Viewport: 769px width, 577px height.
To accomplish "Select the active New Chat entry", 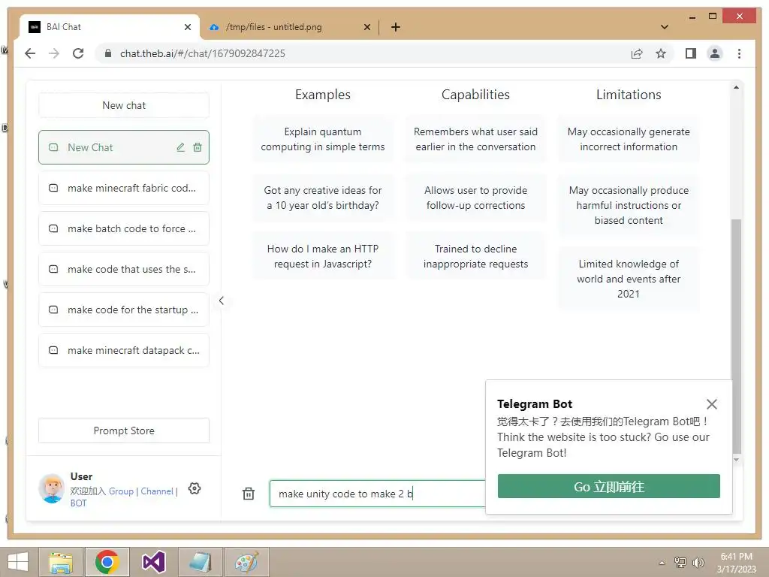I will point(124,147).
